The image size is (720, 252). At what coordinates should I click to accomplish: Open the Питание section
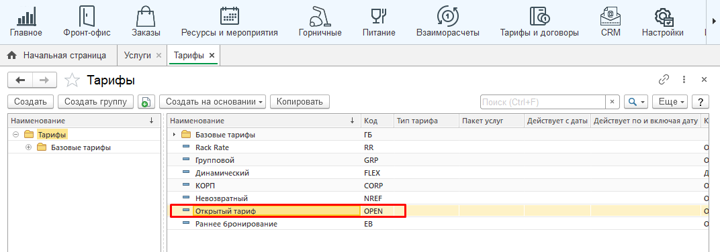pos(379,22)
